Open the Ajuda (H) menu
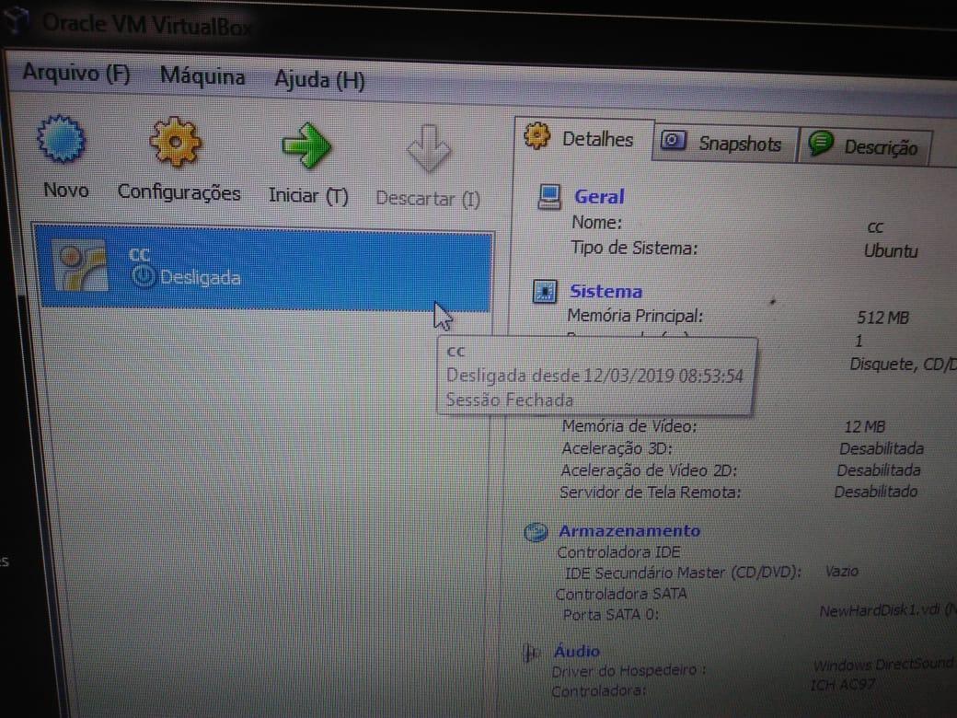The image size is (957, 718). [319, 80]
